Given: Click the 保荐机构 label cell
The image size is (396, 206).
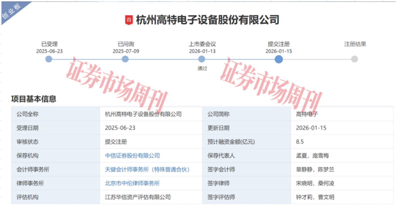Looking at the screenshot, I should pos(56,156).
